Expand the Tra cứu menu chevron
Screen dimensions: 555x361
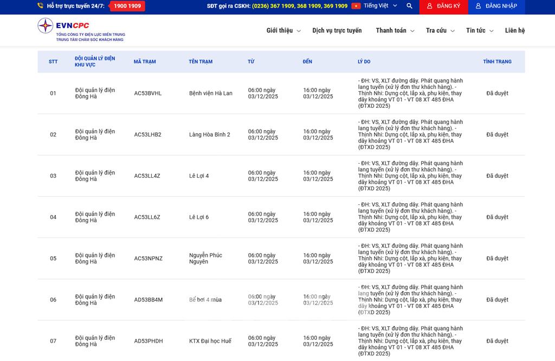point(453,31)
